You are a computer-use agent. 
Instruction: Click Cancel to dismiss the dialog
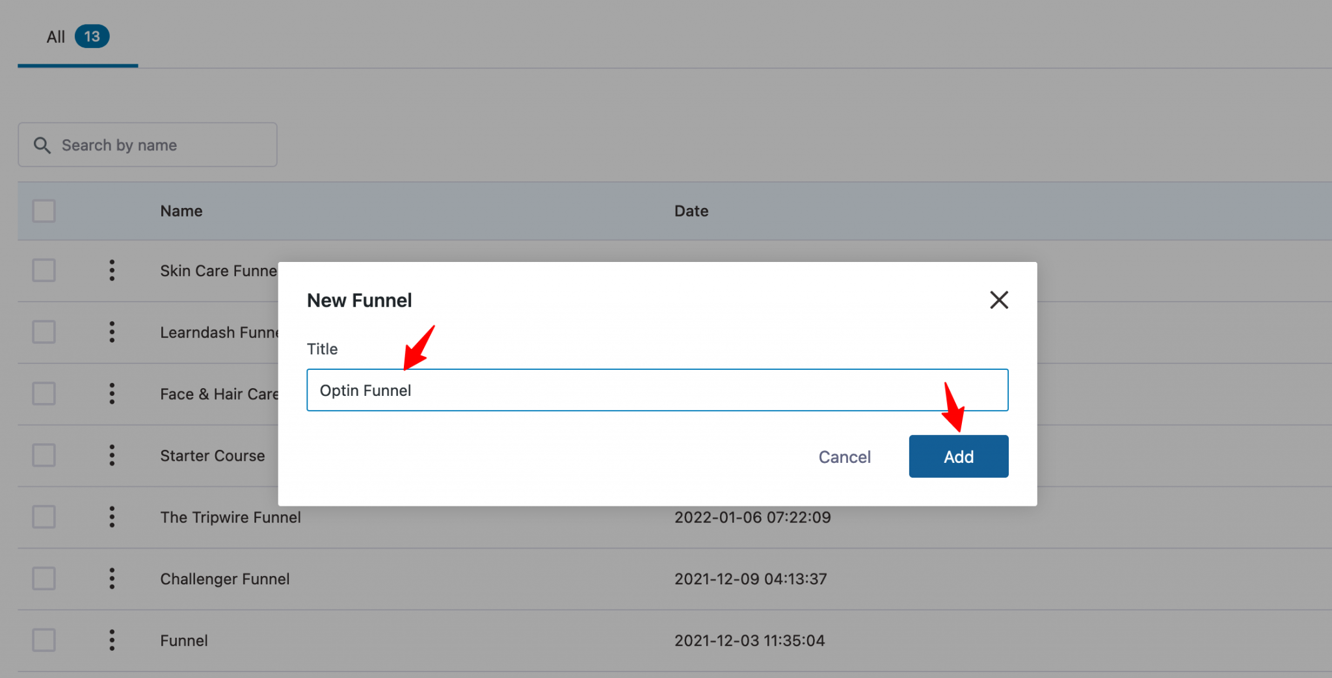pos(844,456)
